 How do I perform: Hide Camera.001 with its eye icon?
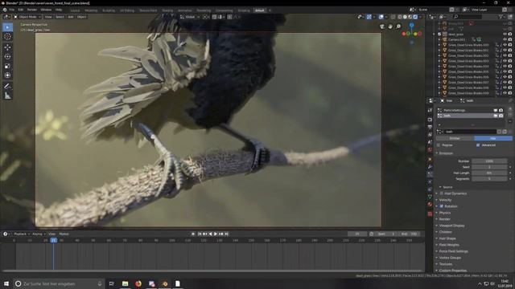coord(505,39)
